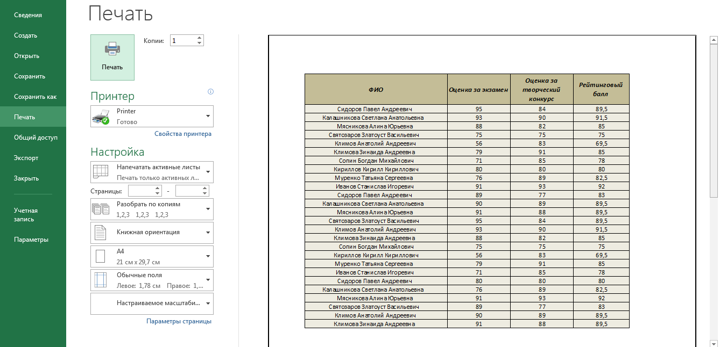This screenshot has height=347, width=727.
Task: Click the portrait orientation page icon
Action: tap(101, 233)
